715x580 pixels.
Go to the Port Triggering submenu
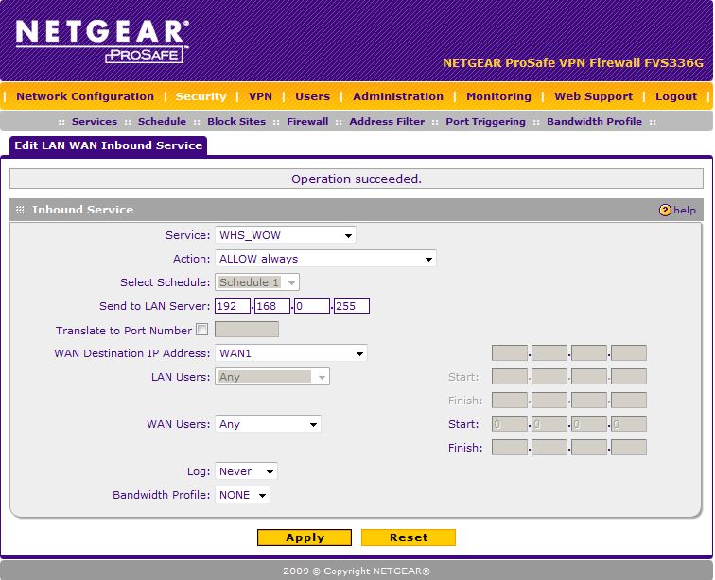click(485, 121)
